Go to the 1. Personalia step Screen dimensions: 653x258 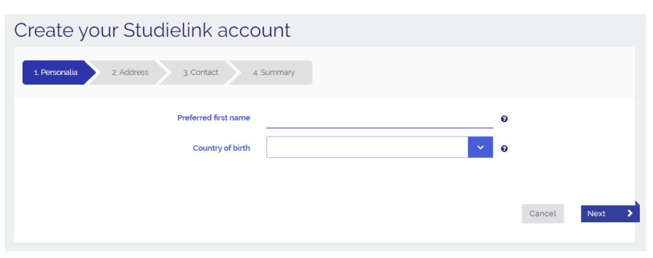click(x=56, y=72)
